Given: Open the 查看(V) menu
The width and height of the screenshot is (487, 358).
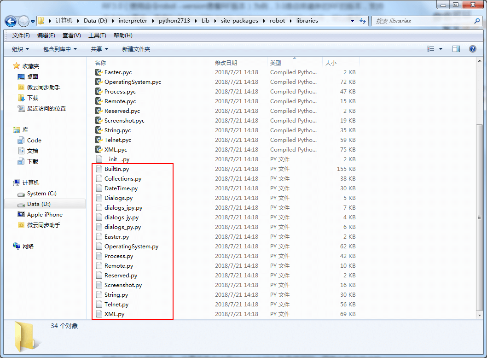Looking at the screenshot, I should [x=71, y=35].
